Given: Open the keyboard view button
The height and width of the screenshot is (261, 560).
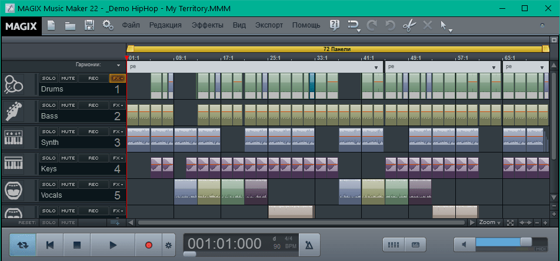Looking at the screenshot, I should (415, 245).
